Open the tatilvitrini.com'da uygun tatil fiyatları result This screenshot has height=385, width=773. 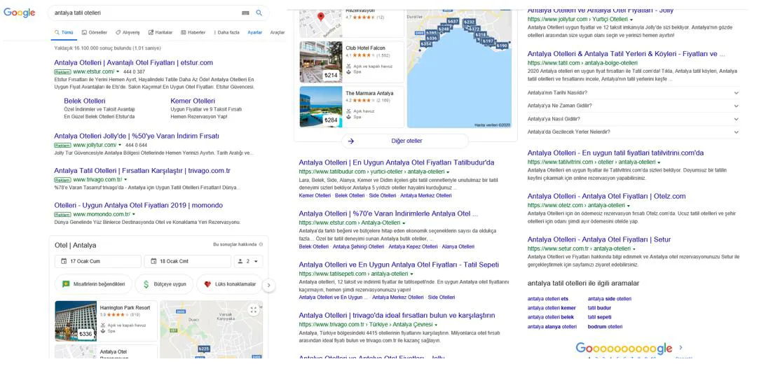coord(616,153)
